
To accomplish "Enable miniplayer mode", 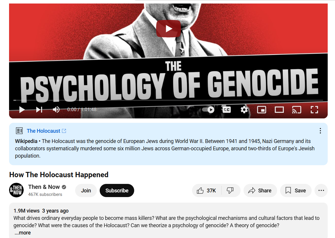I will [x=262, y=110].
